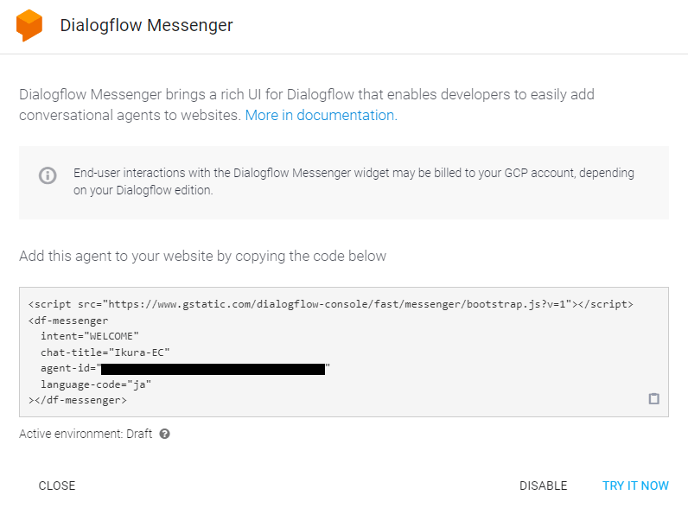Click the billing notice text
Screen dimensions: 688x508
pyautogui.click(x=354, y=181)
